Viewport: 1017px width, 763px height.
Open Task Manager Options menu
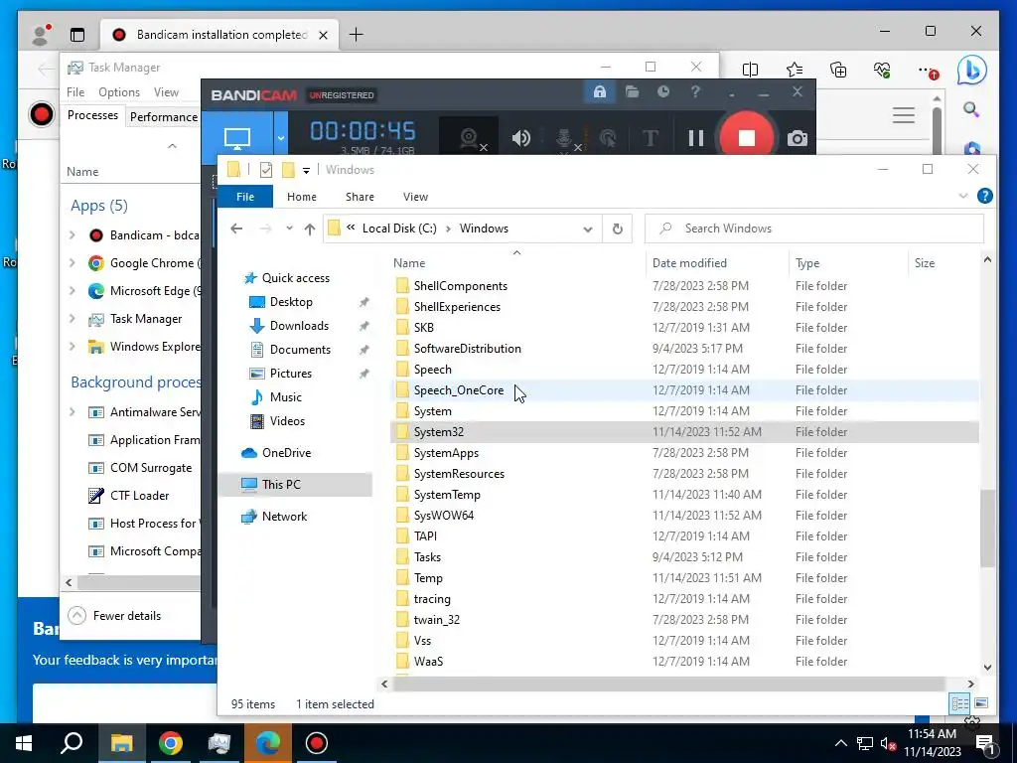click(x=119, y=92)
